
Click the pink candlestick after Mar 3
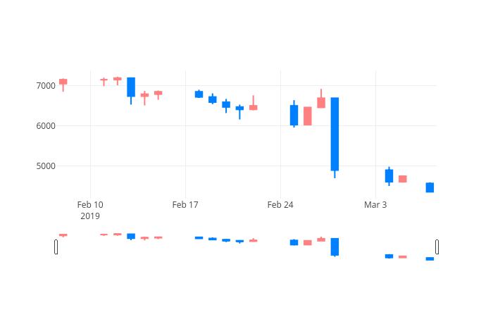tap(403, 179)
